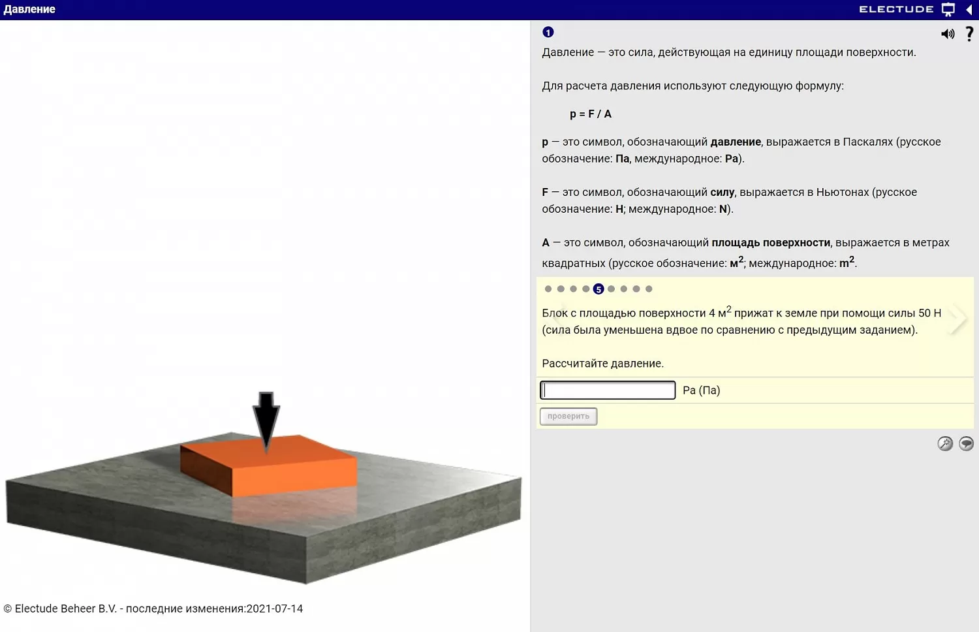The image size is (979, 632).
Task: Click the white left triangle in header
Action: coord(969,10)
